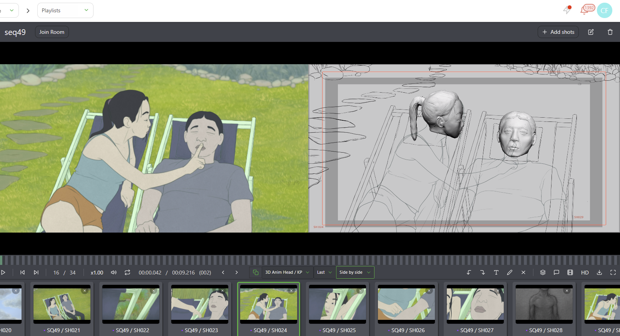Remove shot SH023 with its x button

(222, 291)
